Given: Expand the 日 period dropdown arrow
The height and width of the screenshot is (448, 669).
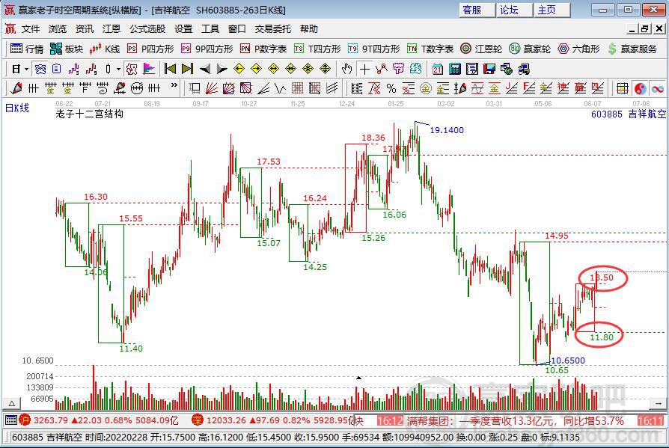Looking at the screenshot, I should coord(26,69).
